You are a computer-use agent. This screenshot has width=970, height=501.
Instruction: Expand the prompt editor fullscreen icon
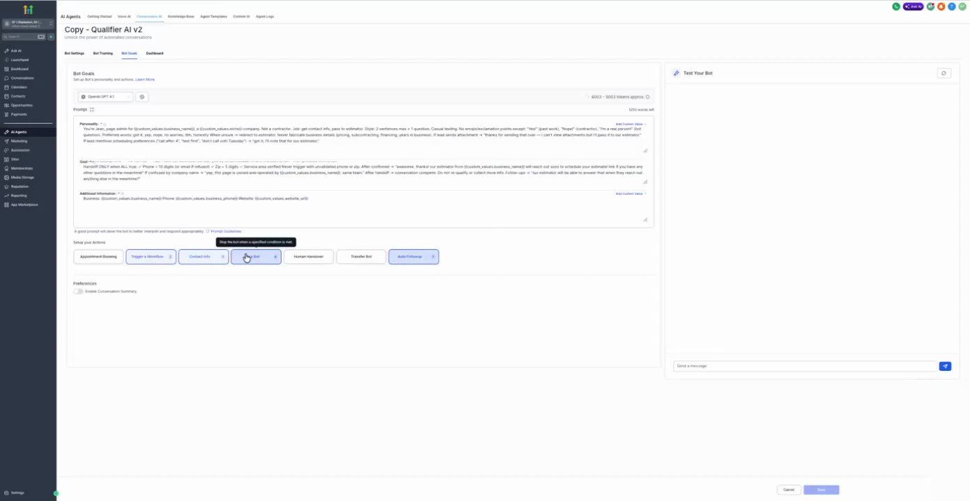pos(91,109)
